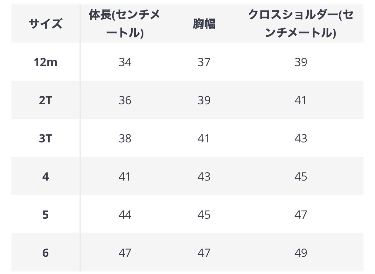Click the 体長 value in the size 4 row
The height and width of the screenshot is (274, 375).
click(125, 176)
